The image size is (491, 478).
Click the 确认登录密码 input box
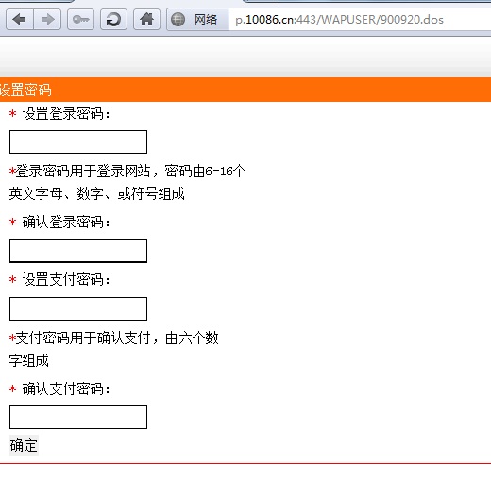pyautogui.click(x=78, y=251)
